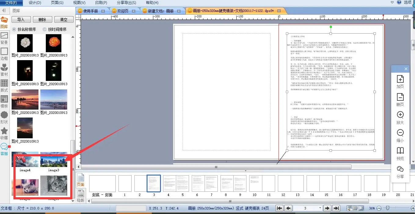
Task: Open the 设计(D) menu
Action: [x=35, y=3]
